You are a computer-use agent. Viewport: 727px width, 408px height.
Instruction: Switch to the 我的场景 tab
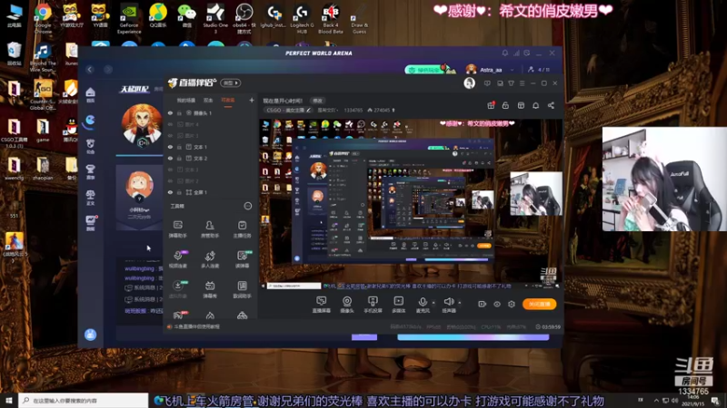[x=186, y=101]
